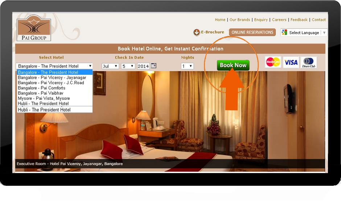This screenshot has width=341, height=201.
Task: Click the Check In Date label
Action: coord(130,57)
